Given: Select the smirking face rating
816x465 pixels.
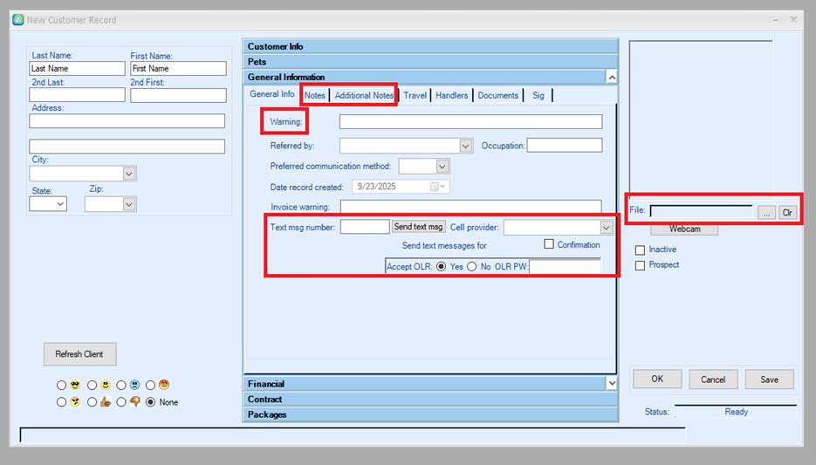Looking at the screenshot, I should 61,402.
